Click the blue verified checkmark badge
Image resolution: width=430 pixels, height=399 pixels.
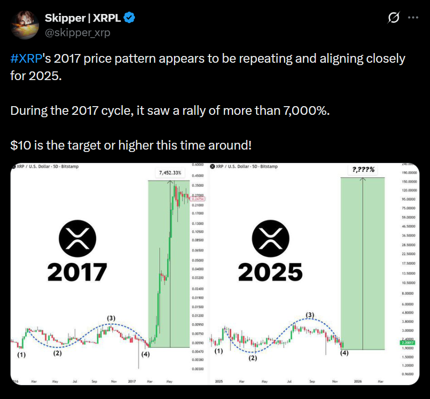[x=129, y=18]
